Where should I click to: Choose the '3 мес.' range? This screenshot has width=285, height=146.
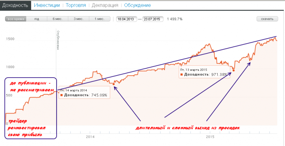click(x=78, y=19)
